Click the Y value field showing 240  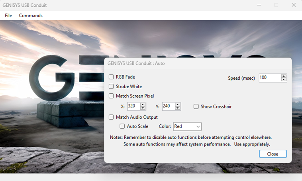click(168, 106)
